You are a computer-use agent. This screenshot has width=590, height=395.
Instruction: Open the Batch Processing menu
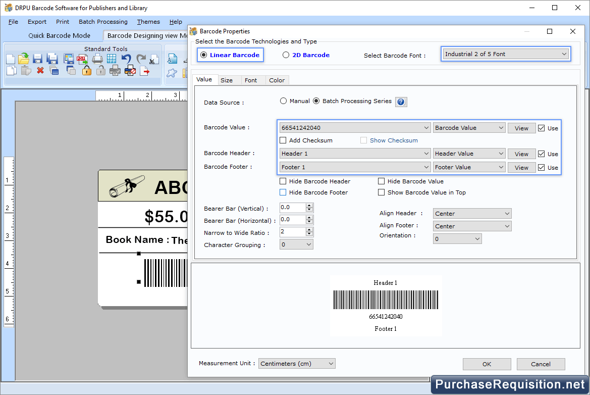(x=103, y=22)
